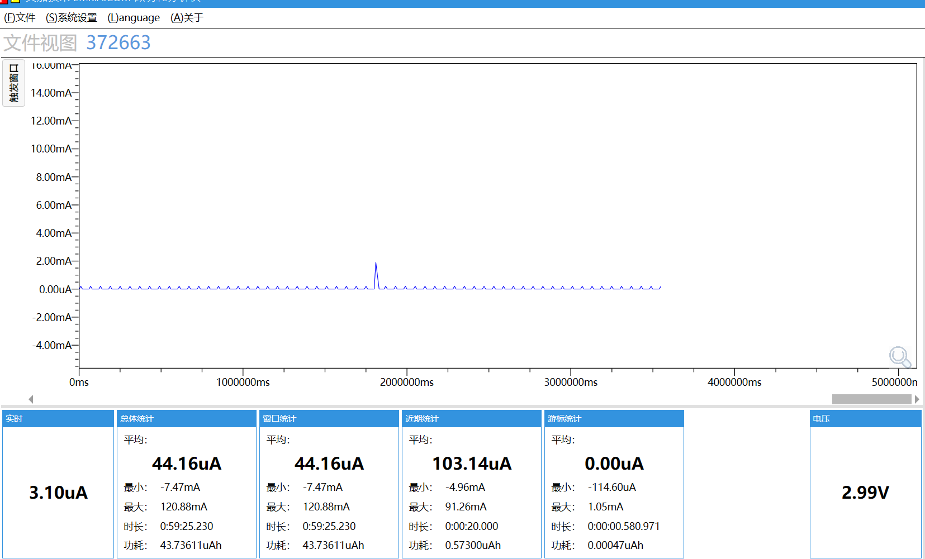
Task: Select the 电压 panel header
Action: pyautogui.click(x=865, y=419)
